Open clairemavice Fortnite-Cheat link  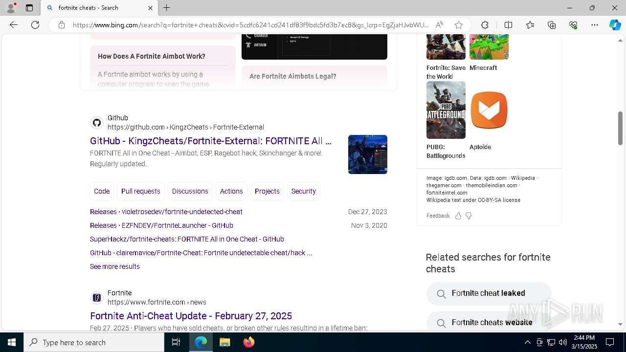click(201, 253)
